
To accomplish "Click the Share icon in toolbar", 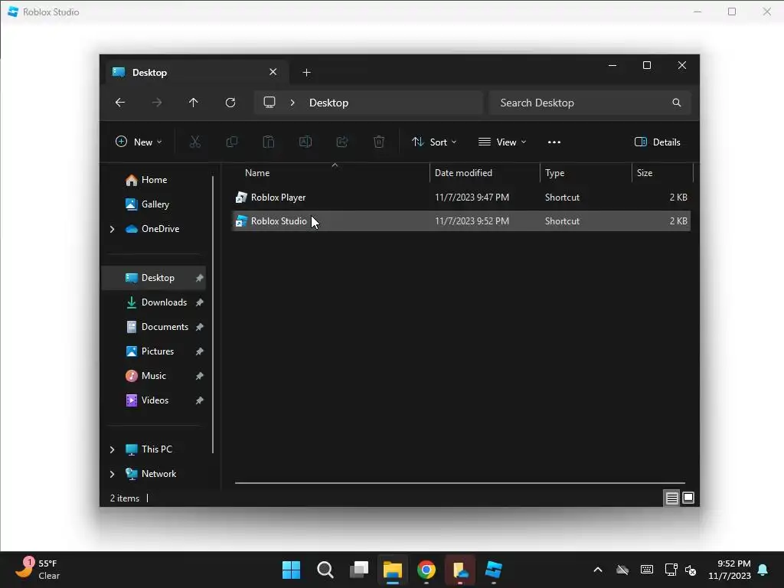I will point(342,142).
